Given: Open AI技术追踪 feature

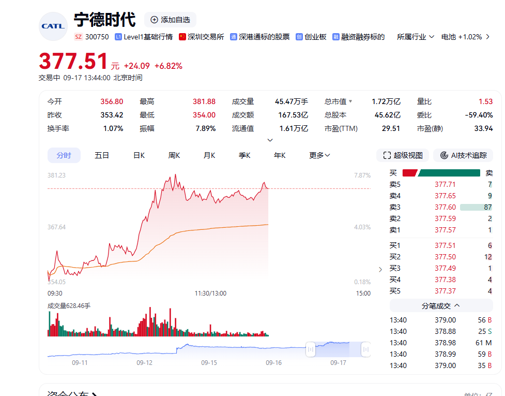Looking at the screenshot, I should (463, 155).
